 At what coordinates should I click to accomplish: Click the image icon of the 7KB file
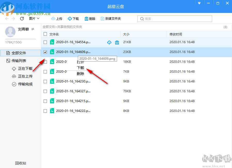(52, 71)
